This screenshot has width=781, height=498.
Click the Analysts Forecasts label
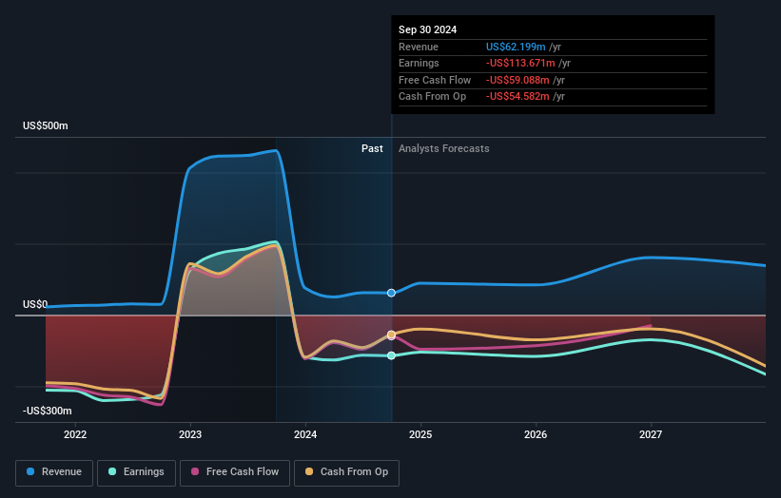[x=444, y=149]
